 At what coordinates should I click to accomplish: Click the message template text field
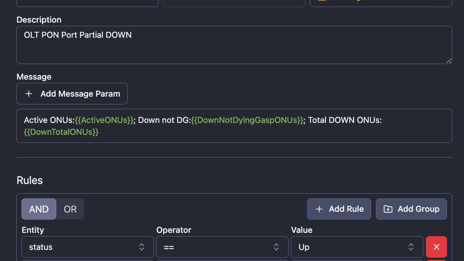(x=234, y=126)
